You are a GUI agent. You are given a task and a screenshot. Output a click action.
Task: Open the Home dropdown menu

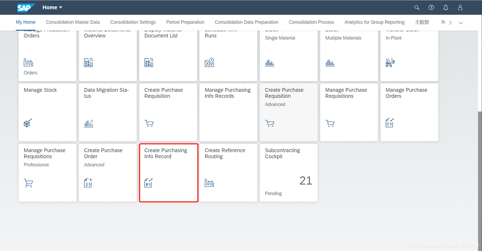[x=52, y=7]
